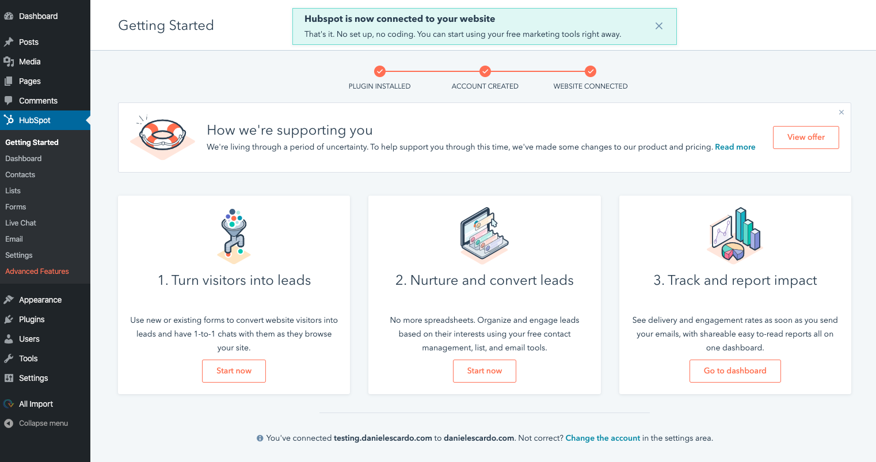Viewport: 876px width, 462px height.
Task: Click the Plugins plug icon
Action: [x=9, y=319]
